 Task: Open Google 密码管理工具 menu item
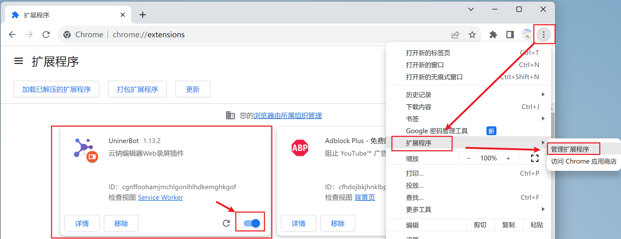coord(469,131)
